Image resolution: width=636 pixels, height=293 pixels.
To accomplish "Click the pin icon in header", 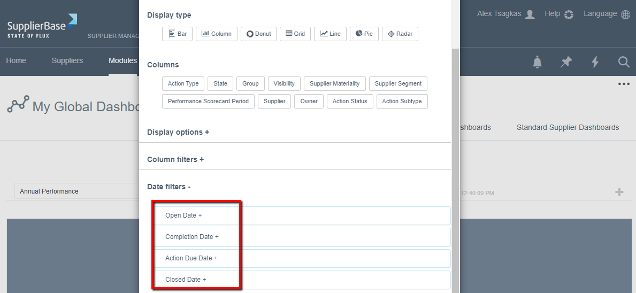I will pyautogui.click(x=566, y=62).
